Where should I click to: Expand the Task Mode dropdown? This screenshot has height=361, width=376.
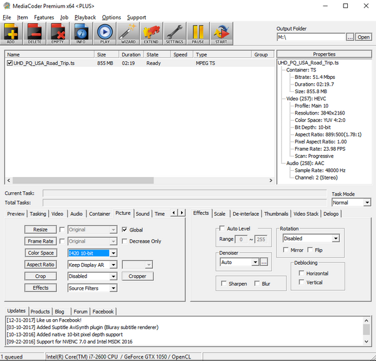click(351, 203)
